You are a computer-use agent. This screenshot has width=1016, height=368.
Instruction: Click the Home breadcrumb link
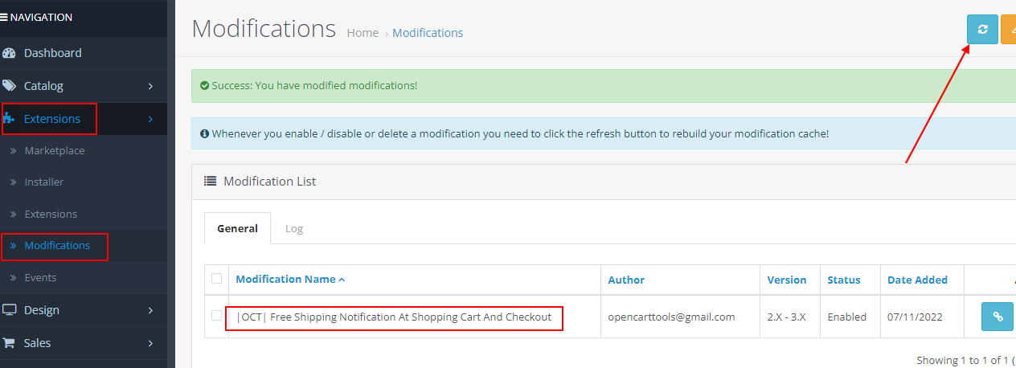[363, 33]
